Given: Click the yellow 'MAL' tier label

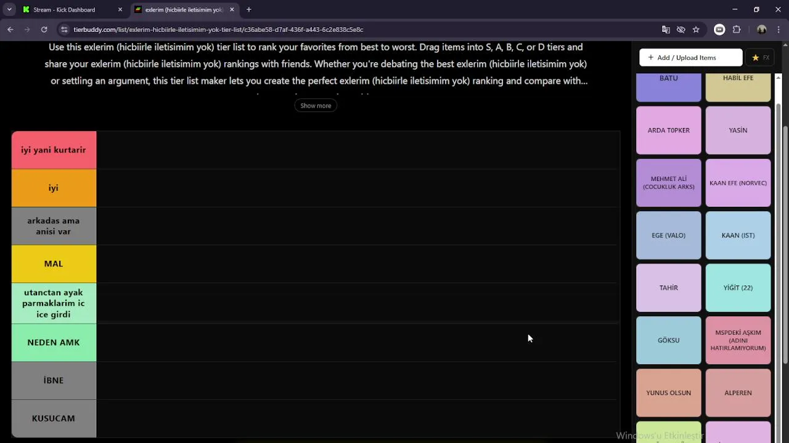Looking at the screenshot, I should (54, 264).
